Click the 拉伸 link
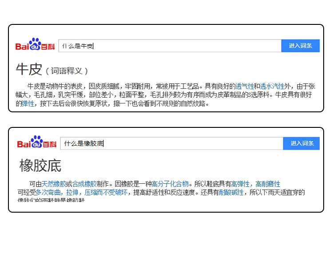This screenshot has height=277, width=333. click(x=72, y=192)
